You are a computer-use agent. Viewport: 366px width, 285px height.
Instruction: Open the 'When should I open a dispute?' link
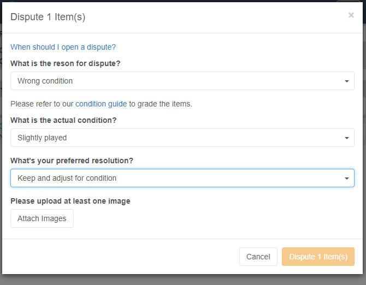[63, 47]
